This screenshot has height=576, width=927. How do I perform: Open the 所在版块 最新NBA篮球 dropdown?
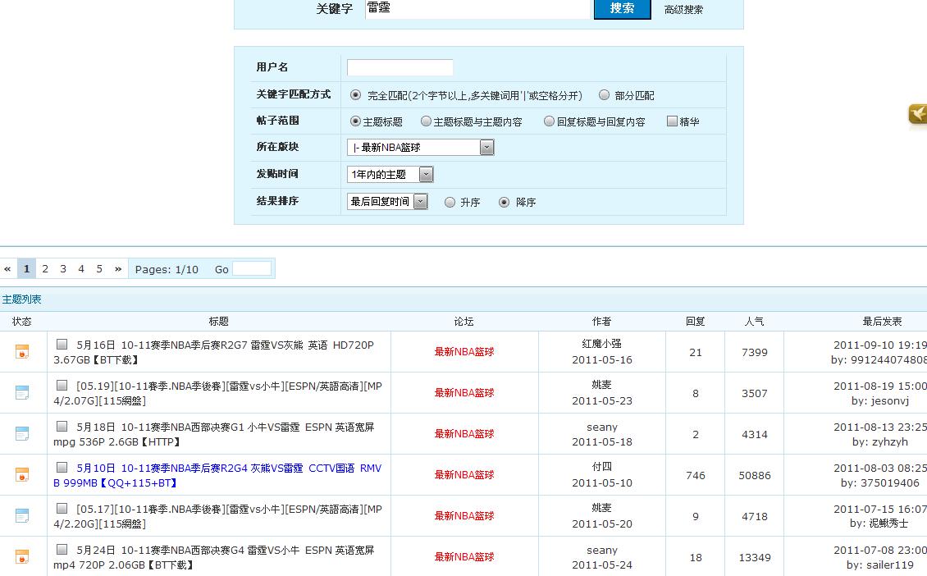[x=420, y=147]
